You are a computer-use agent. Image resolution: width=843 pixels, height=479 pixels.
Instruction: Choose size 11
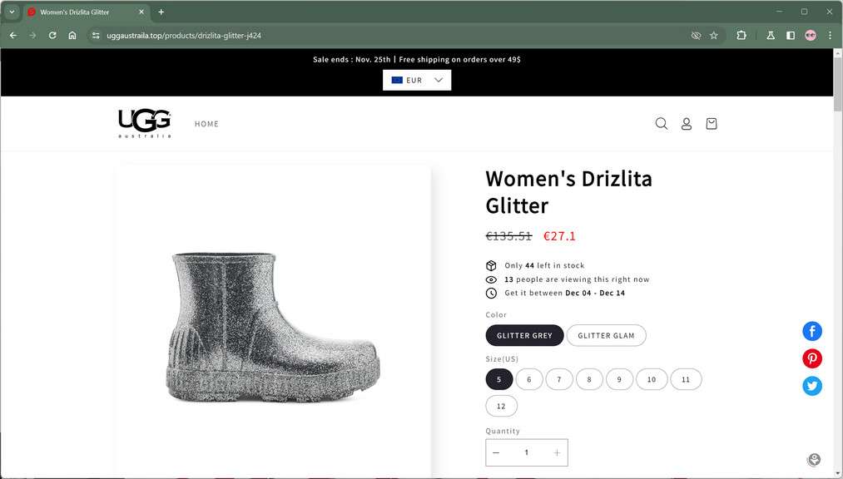click(x=686, y=380)
